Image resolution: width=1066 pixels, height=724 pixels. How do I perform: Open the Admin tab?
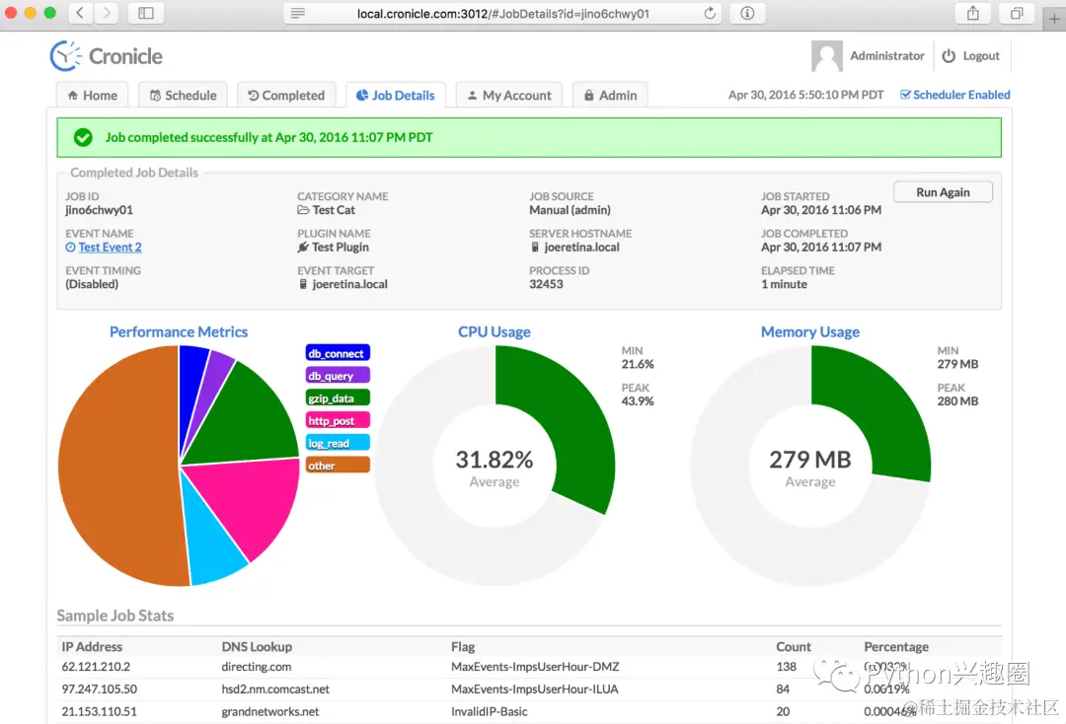click(x=610, y=95)
